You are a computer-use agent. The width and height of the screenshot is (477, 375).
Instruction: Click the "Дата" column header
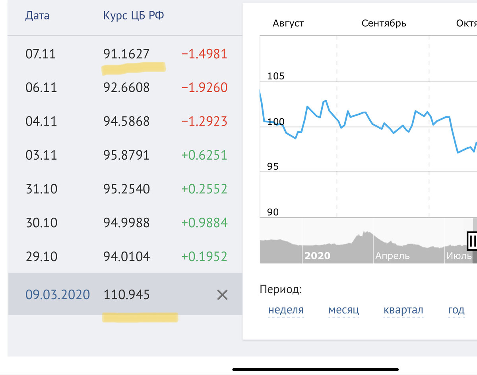click(37, 15)
